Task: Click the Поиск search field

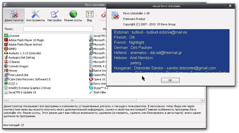Action: point(58,29)
